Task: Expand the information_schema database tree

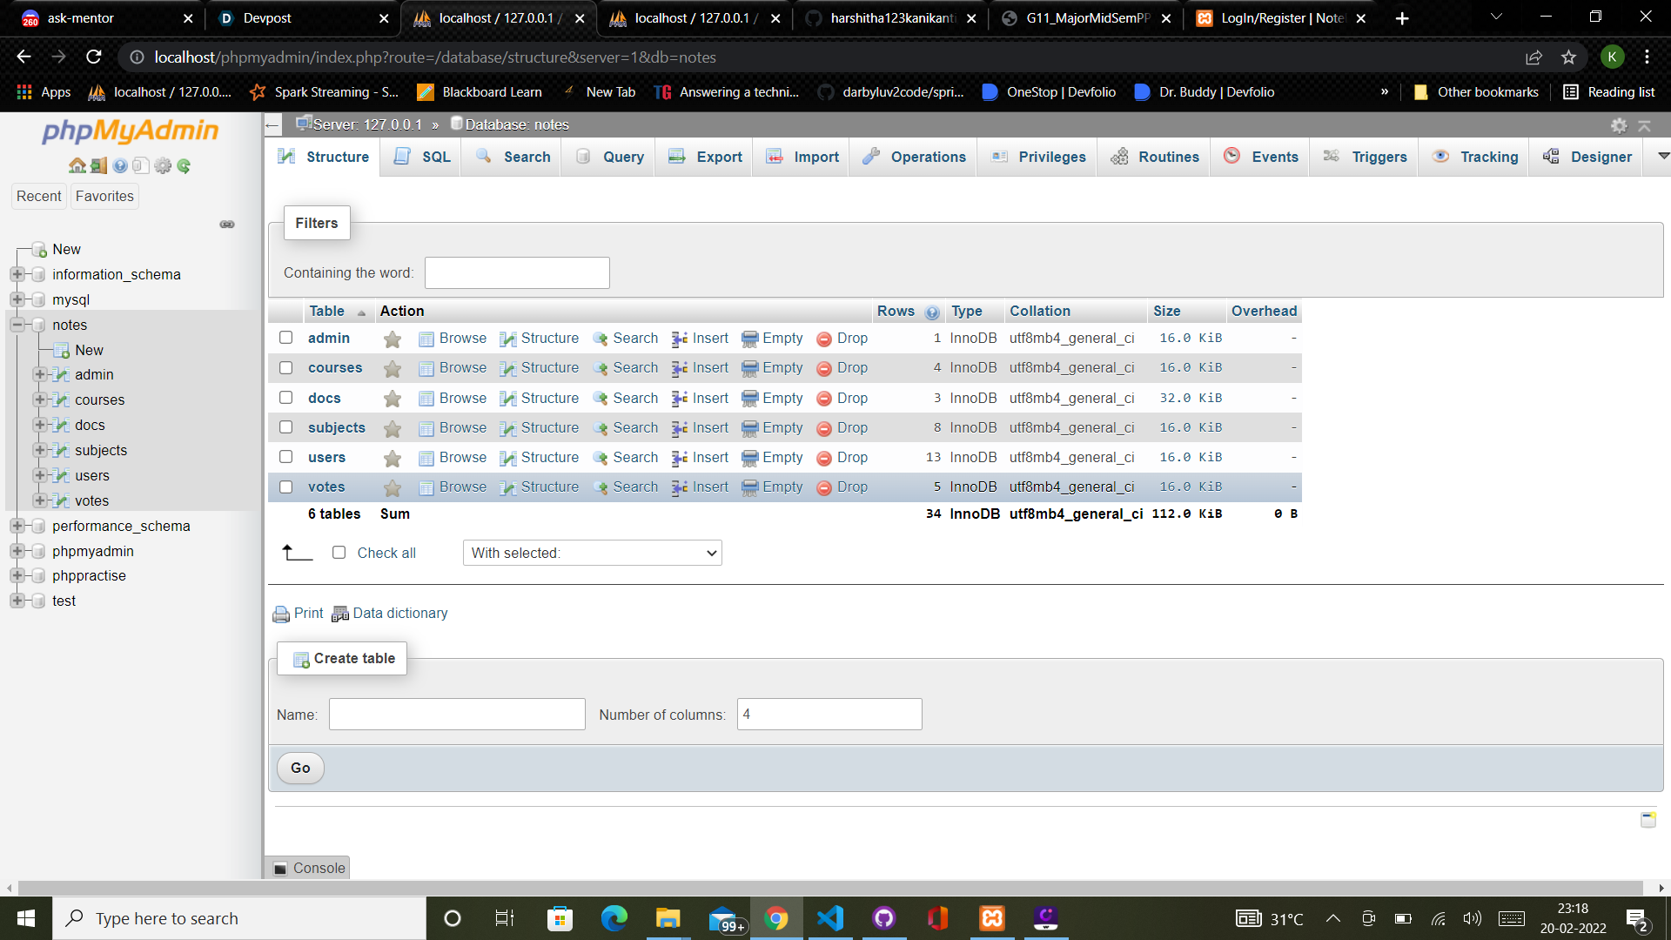Action: click(17, 274)
